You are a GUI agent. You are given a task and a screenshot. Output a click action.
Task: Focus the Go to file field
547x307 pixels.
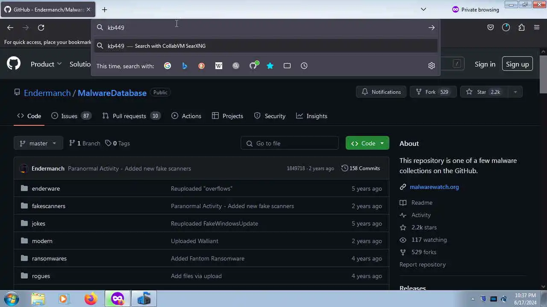pyautogui.click(x=290, y=143)
